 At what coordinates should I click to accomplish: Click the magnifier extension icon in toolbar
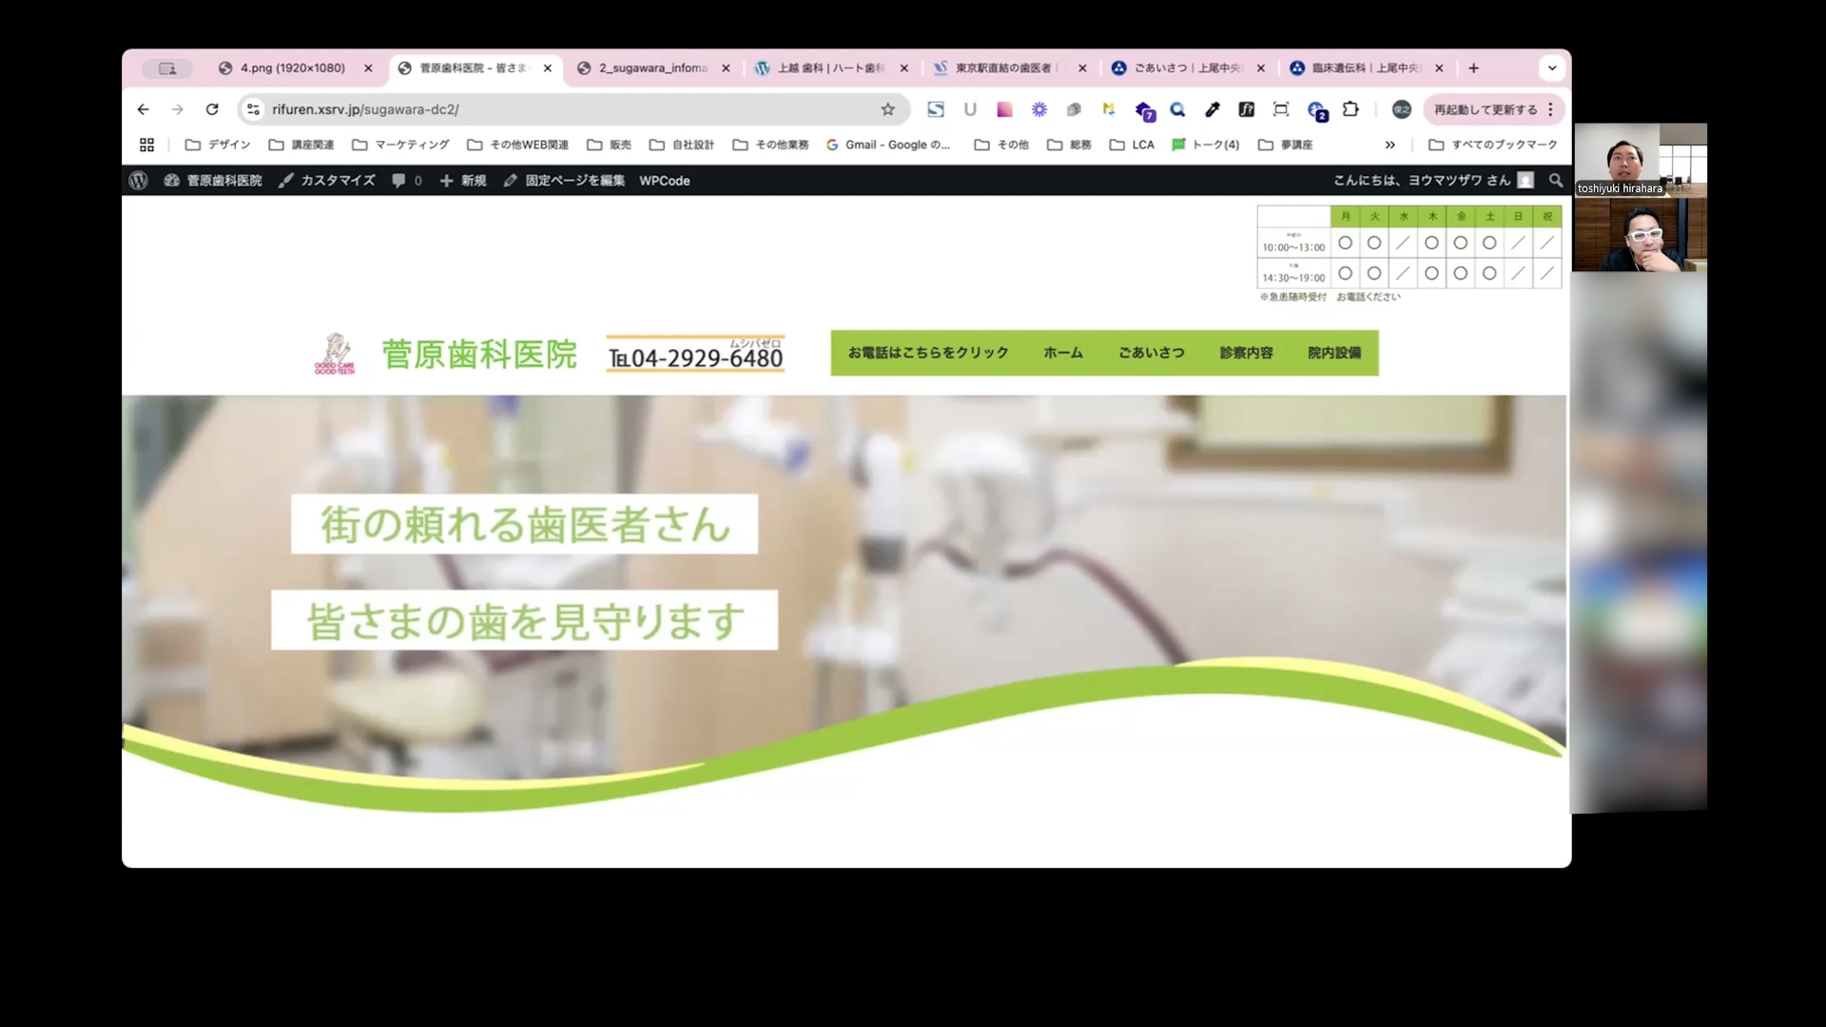tap(1177, 109)
